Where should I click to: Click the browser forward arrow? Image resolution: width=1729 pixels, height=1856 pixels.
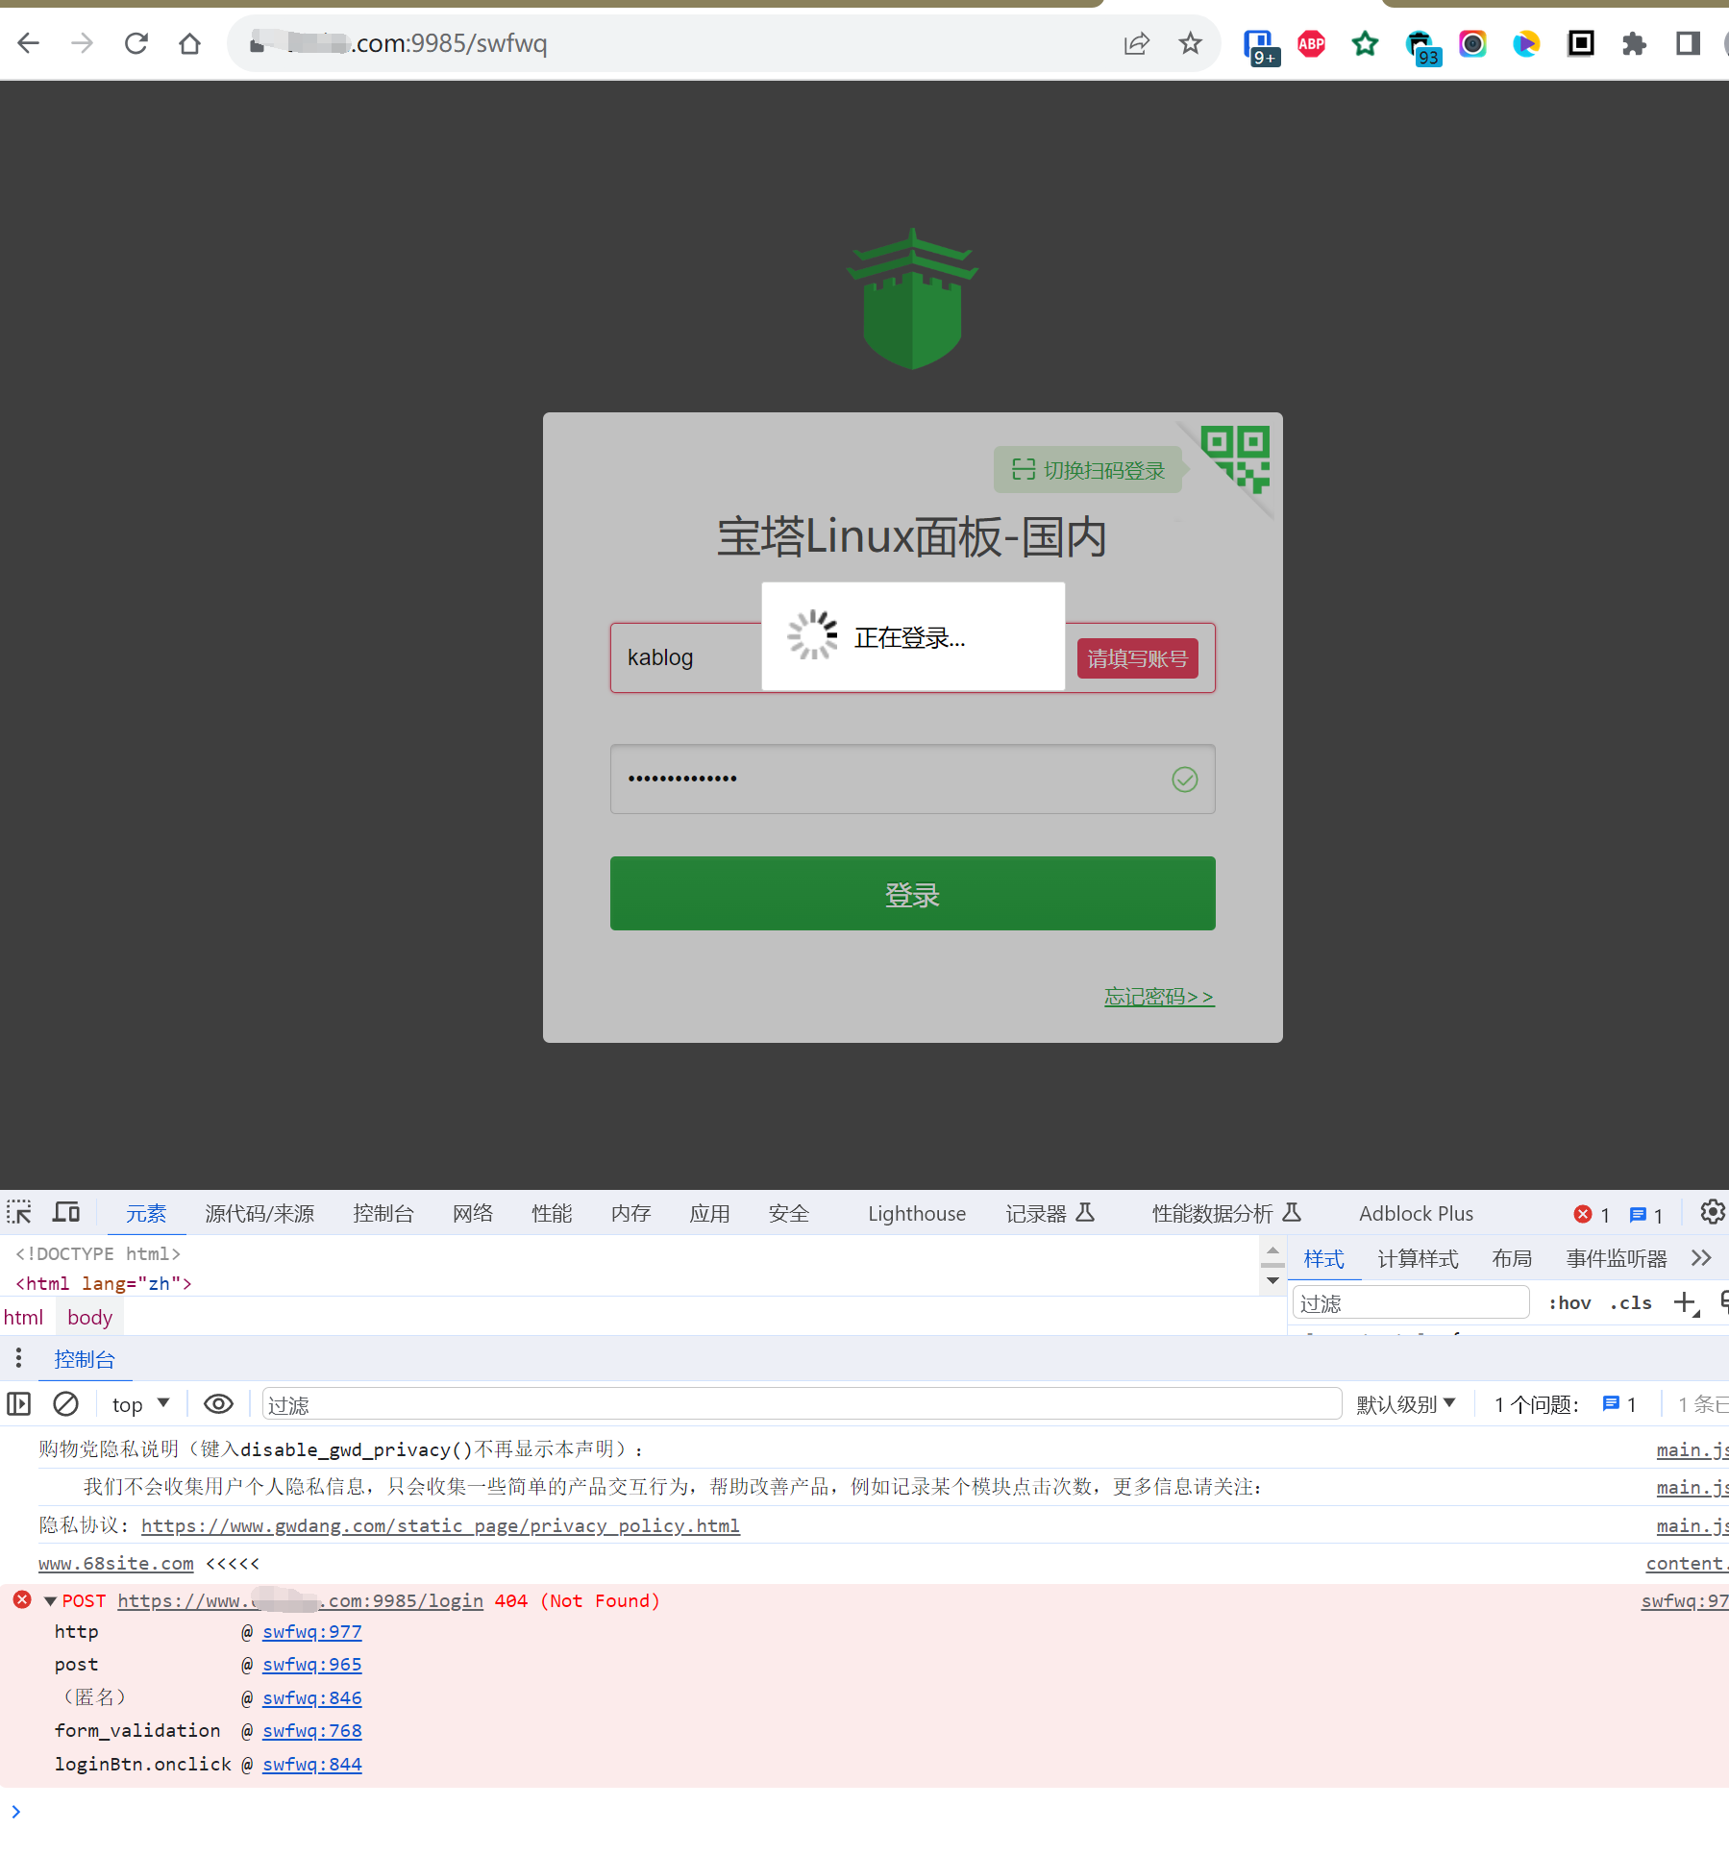[x=83, y=43]
